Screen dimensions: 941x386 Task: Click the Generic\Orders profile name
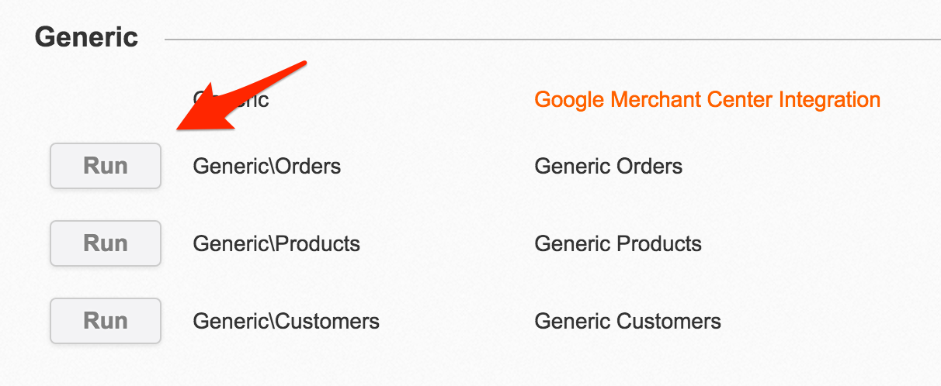tap(266, 166)
